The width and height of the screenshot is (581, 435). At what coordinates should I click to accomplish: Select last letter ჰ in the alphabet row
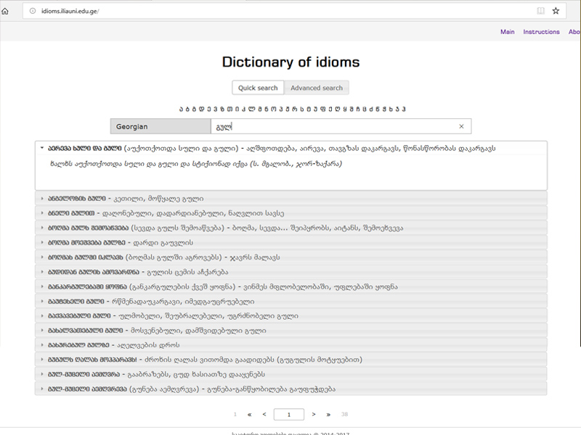click(x=404, y=109)
